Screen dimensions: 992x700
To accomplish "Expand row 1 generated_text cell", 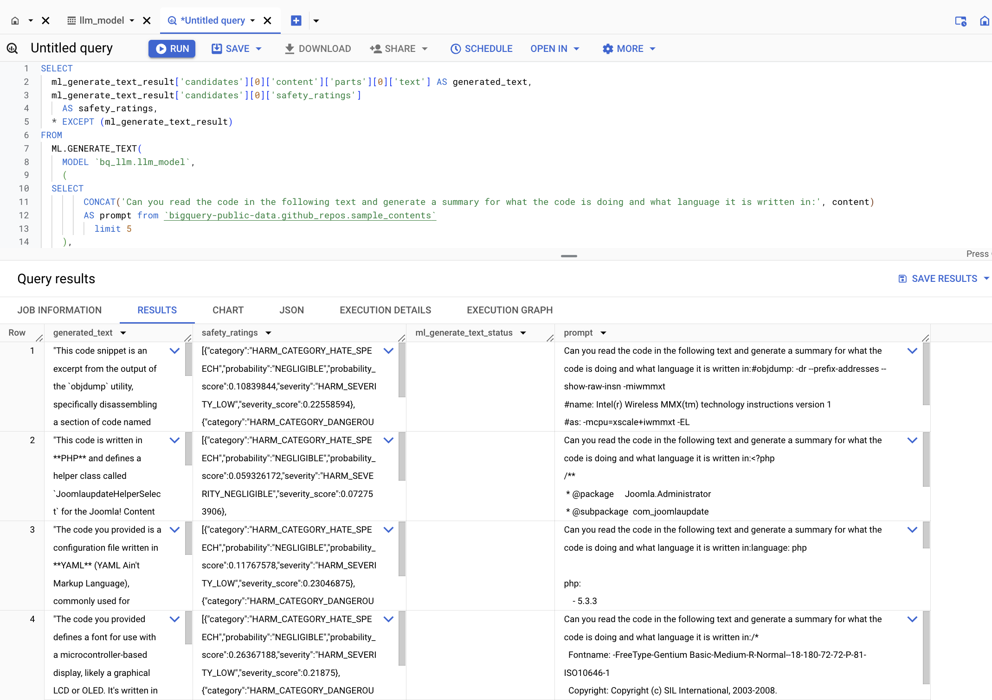I will [x=174, y=351].
